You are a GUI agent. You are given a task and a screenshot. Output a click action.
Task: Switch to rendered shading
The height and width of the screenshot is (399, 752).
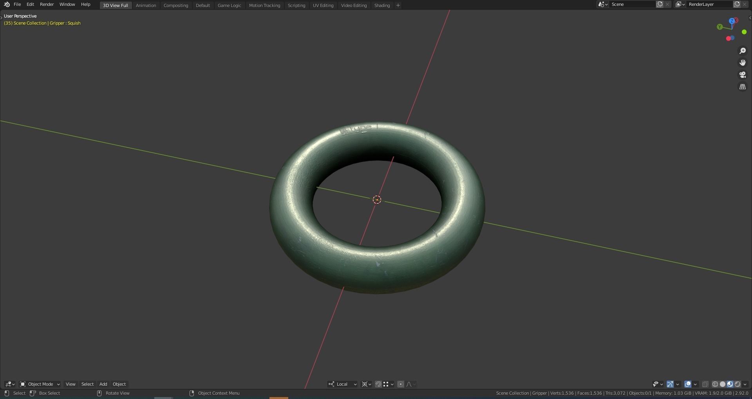[738, 384]
